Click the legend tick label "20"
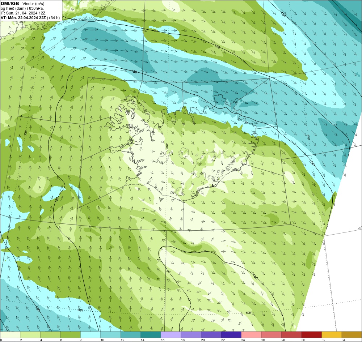Image resolution: width=362 pixels, height=342 pixels. pos(203,340)
